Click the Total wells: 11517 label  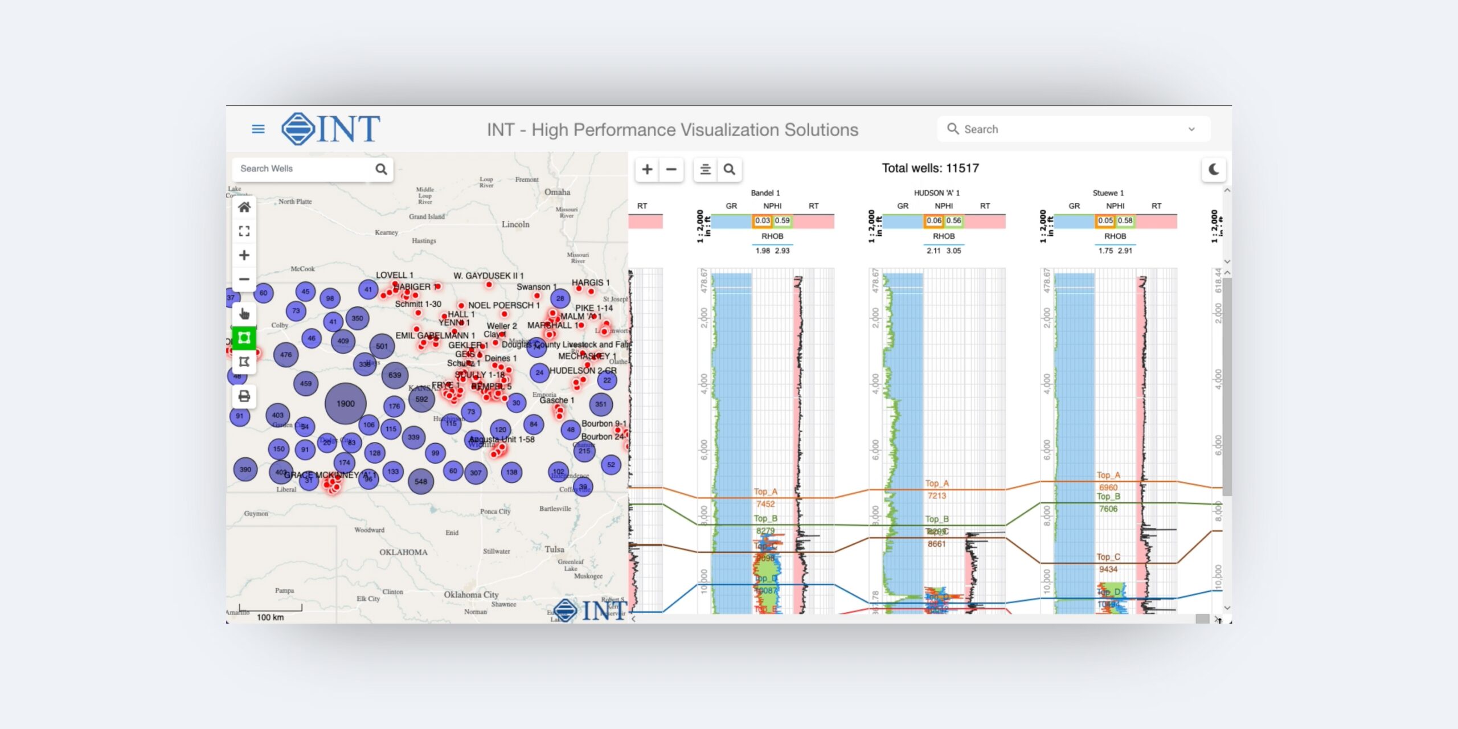[931, 168]
